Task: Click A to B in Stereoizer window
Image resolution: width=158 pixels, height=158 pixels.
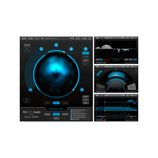Action: (132, 67)
